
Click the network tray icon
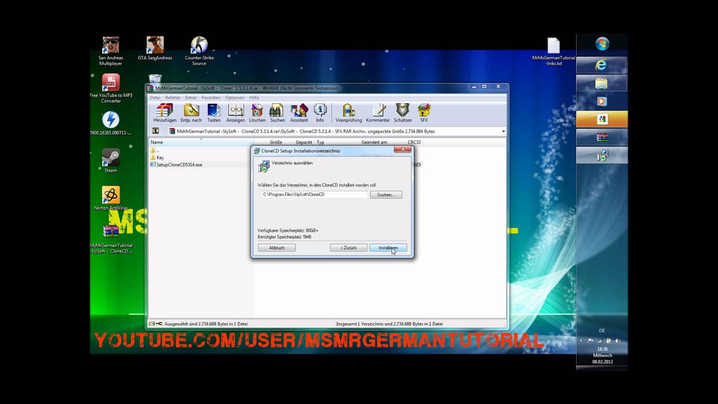tap(599, 341)
